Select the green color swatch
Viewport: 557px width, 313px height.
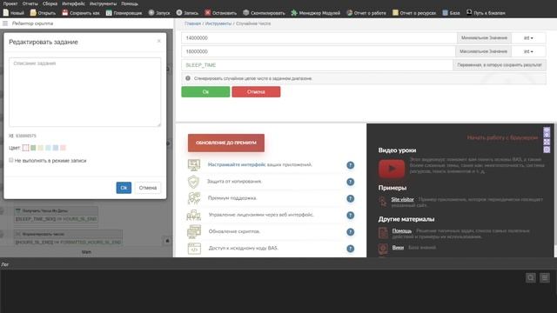tap(33, 148)
